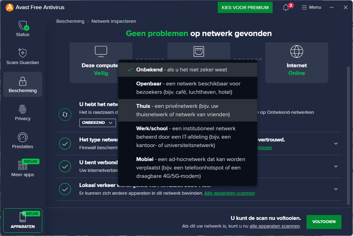Open the Meer apps grid
Image resolution: width=353 pixels, height=236 pixels.
(x=22, y=168)
